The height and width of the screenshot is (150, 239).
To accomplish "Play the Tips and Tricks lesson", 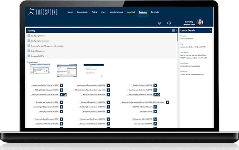I will click(155, 124).
